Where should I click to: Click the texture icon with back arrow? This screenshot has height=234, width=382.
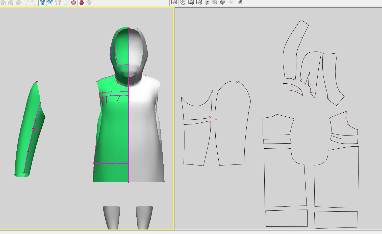(222, 2)
